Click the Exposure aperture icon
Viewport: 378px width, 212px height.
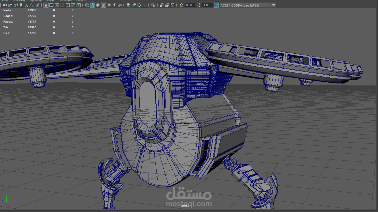pyautogui.click(x=181, y=5)
